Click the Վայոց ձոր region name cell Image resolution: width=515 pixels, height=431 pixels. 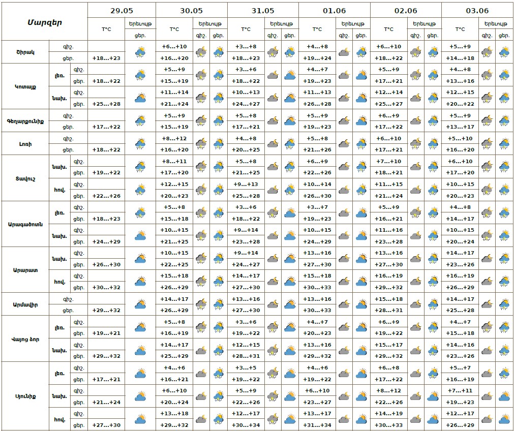click(25, 339)
